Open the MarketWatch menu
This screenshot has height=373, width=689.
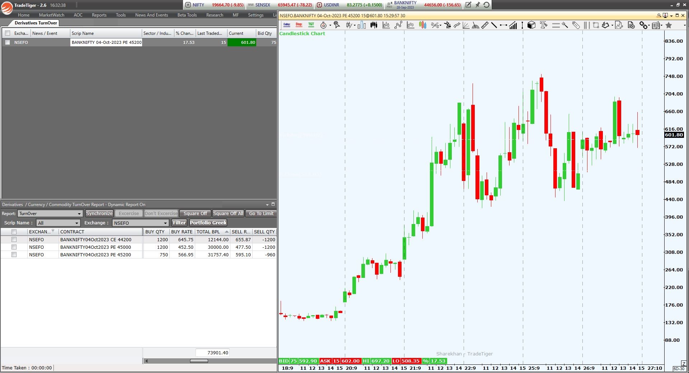click(x=52, y=15)
